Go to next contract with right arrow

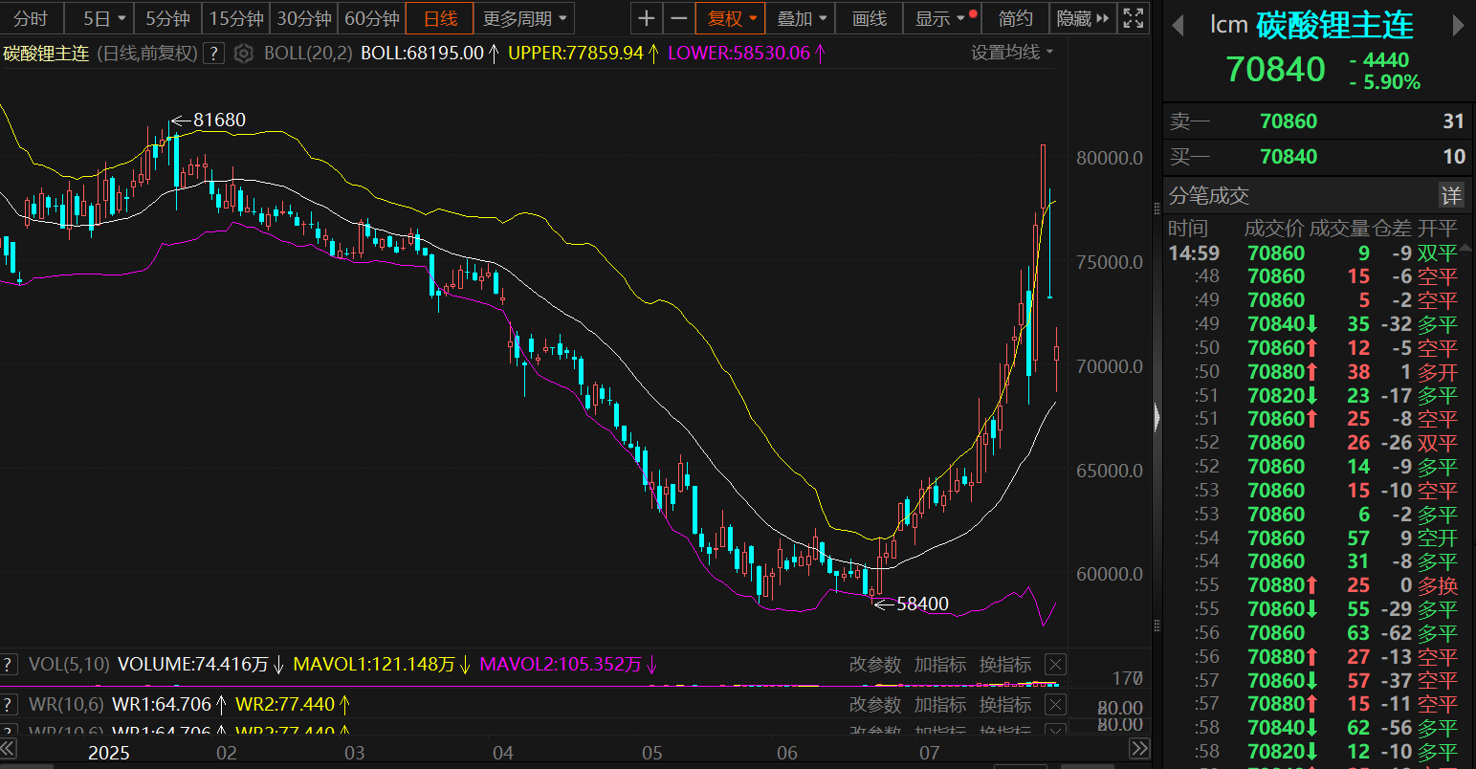coord(1459,26)
